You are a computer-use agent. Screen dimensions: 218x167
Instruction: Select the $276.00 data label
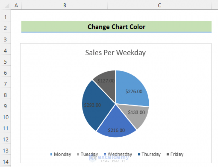(x=134, y=91)
